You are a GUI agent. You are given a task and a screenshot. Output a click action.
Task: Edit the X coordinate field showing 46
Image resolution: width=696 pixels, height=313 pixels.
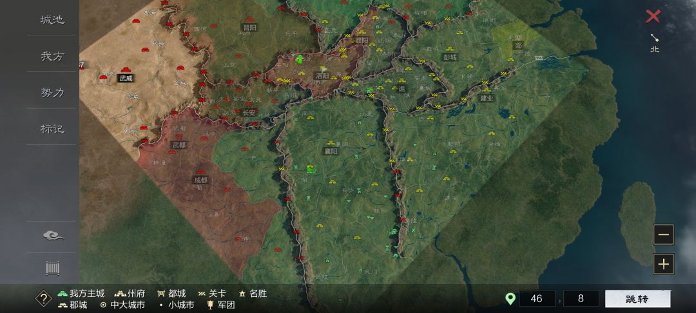tap(537, 298)
